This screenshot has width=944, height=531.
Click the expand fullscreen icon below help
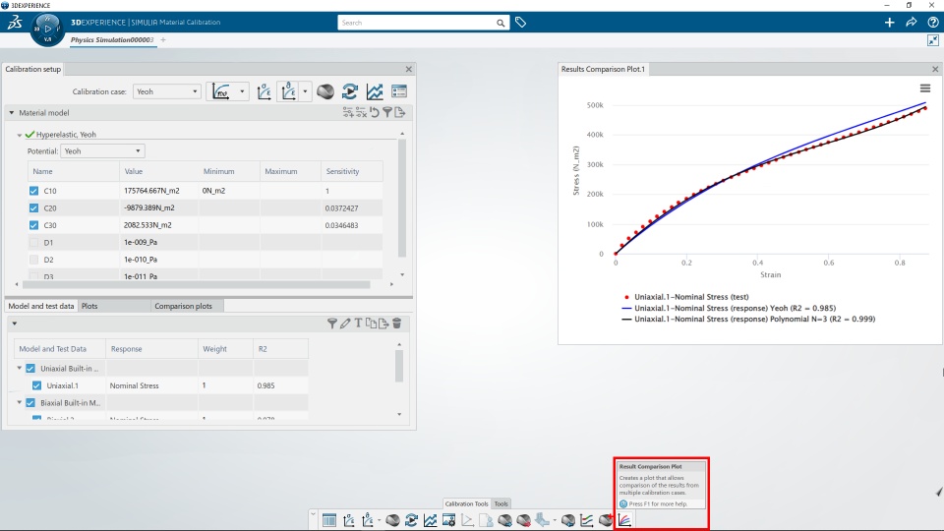(932, 40)
